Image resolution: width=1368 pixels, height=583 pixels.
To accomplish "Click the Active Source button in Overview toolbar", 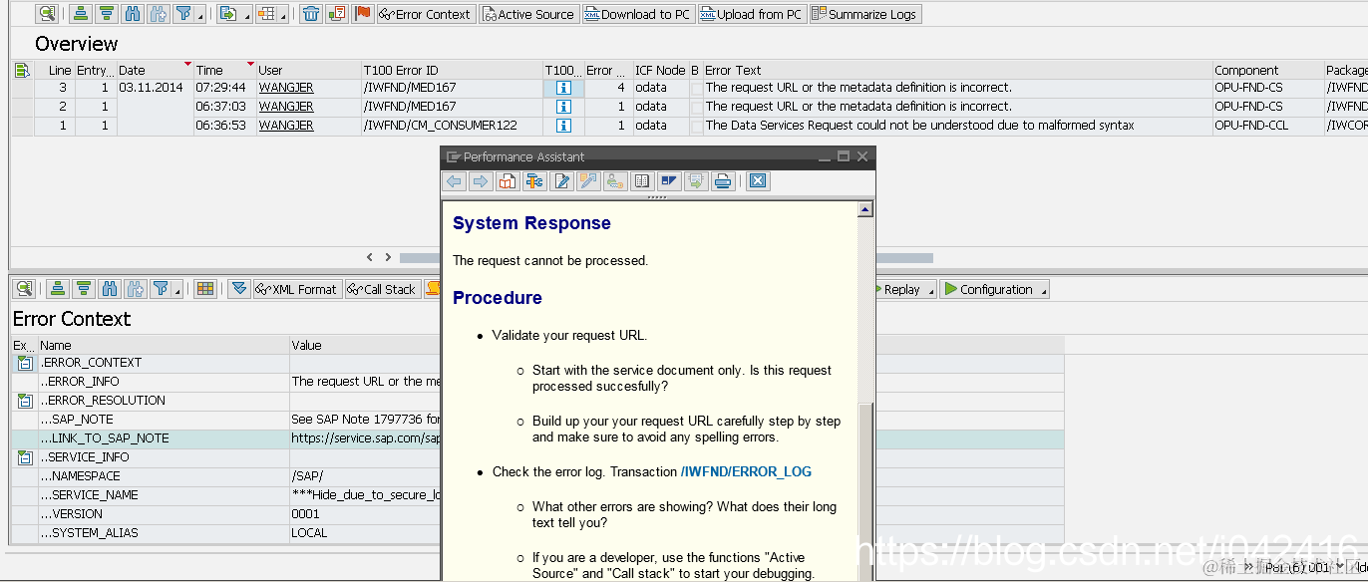I will 528,14.
